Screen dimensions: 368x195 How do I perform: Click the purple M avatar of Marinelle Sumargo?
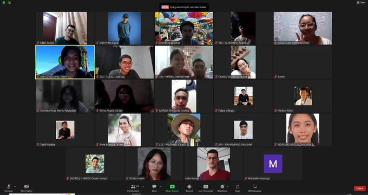coord(273,164)
